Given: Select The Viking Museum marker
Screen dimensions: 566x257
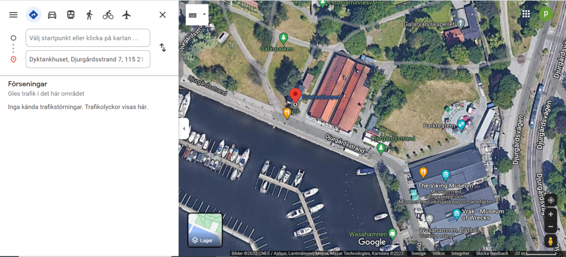Looking at the screenshot, I should (446, 175).
